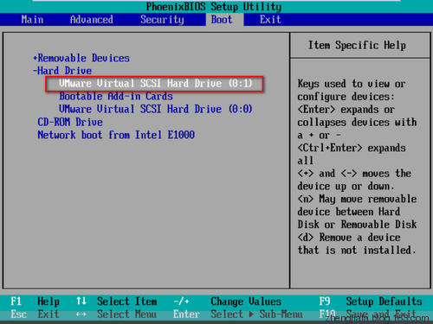Select the Boot tab
Image resolution: width=433 pixels, height=324 pixels.
[x=222, y=20]
